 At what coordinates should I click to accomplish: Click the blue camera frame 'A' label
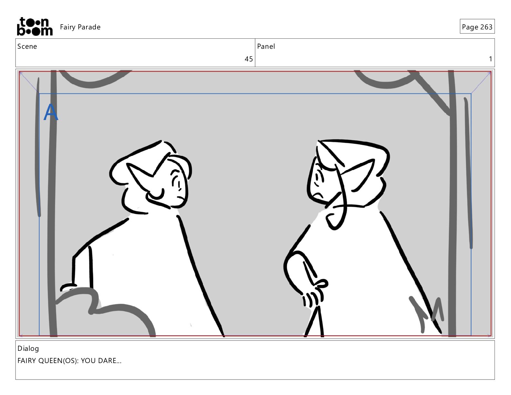pos(51,112)
